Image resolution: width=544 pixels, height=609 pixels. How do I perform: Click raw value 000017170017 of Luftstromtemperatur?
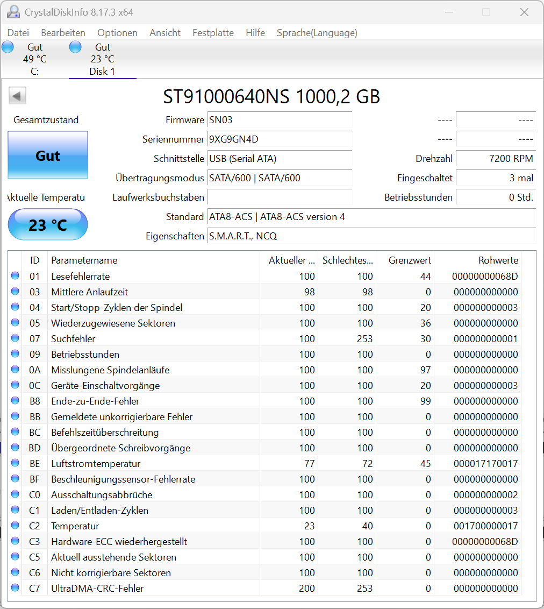click(486, 463)
